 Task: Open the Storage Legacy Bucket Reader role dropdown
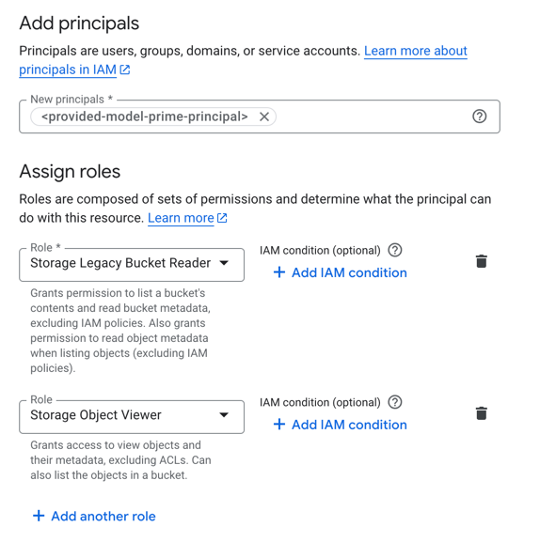(132, 264)
